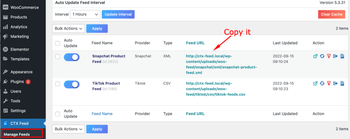Click Snapchat last updated 2022-09-15 09:10:24
The image size is (350, 139).
(283, 59)
